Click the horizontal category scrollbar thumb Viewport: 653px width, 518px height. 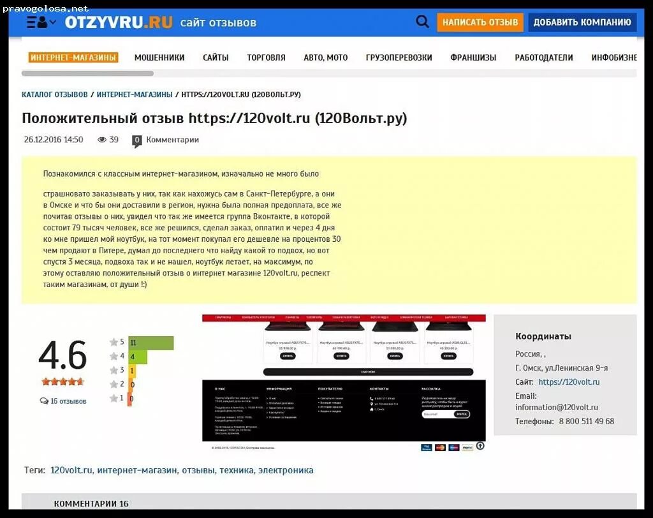pos(87,73)
